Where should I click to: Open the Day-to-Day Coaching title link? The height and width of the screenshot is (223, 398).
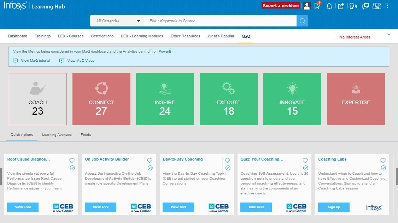point(183,159)
